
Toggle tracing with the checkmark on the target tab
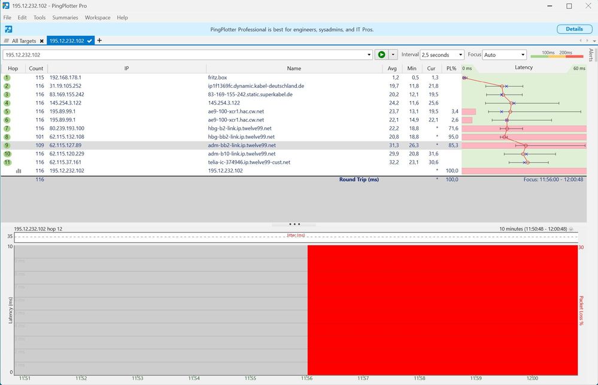(x=90, y=41)
